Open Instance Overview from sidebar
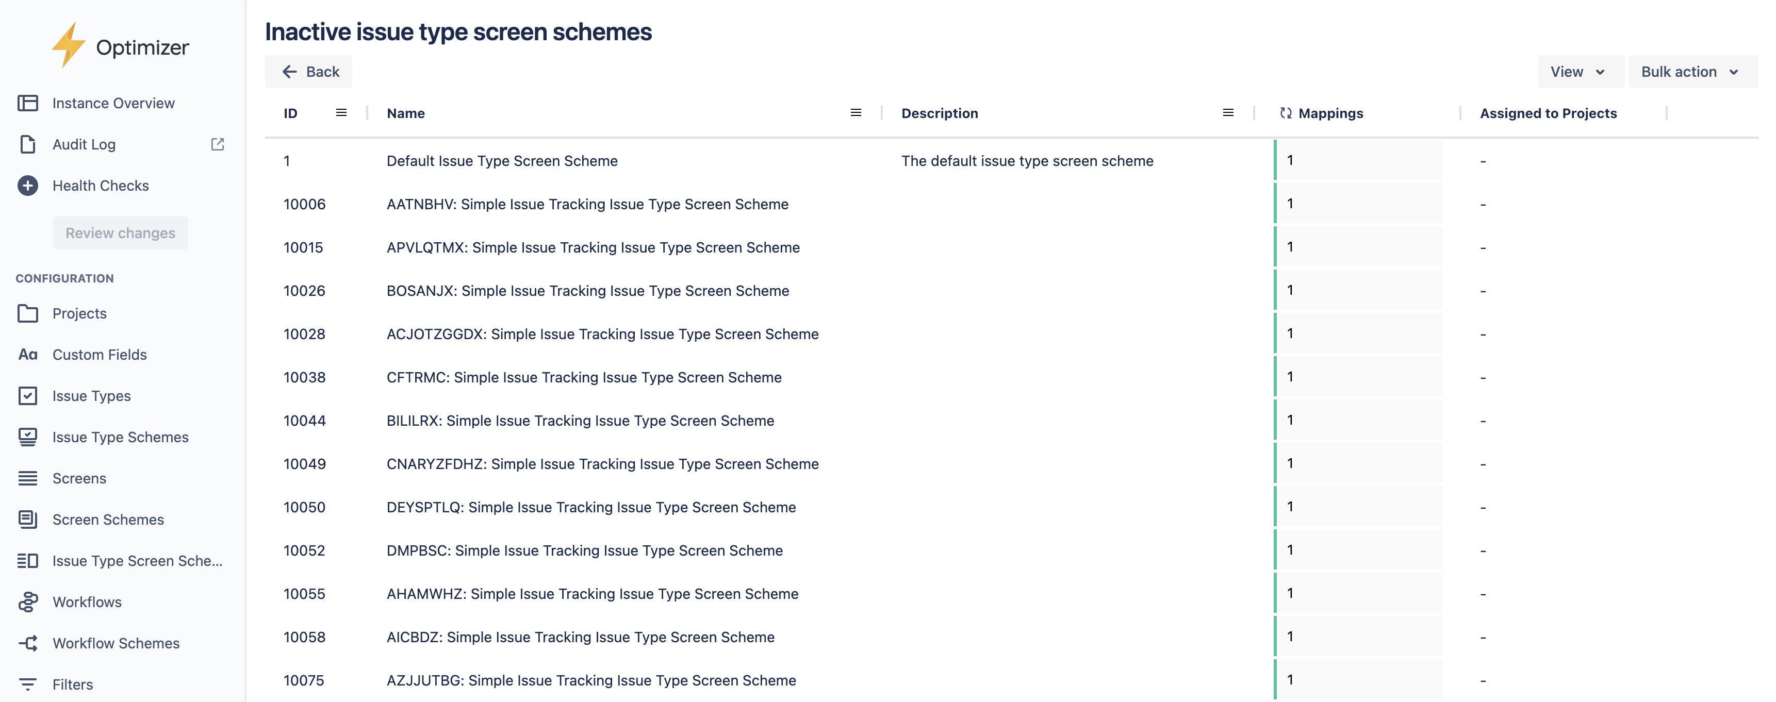The height and width of the screenshot is (702, 1776). point(113,102)
